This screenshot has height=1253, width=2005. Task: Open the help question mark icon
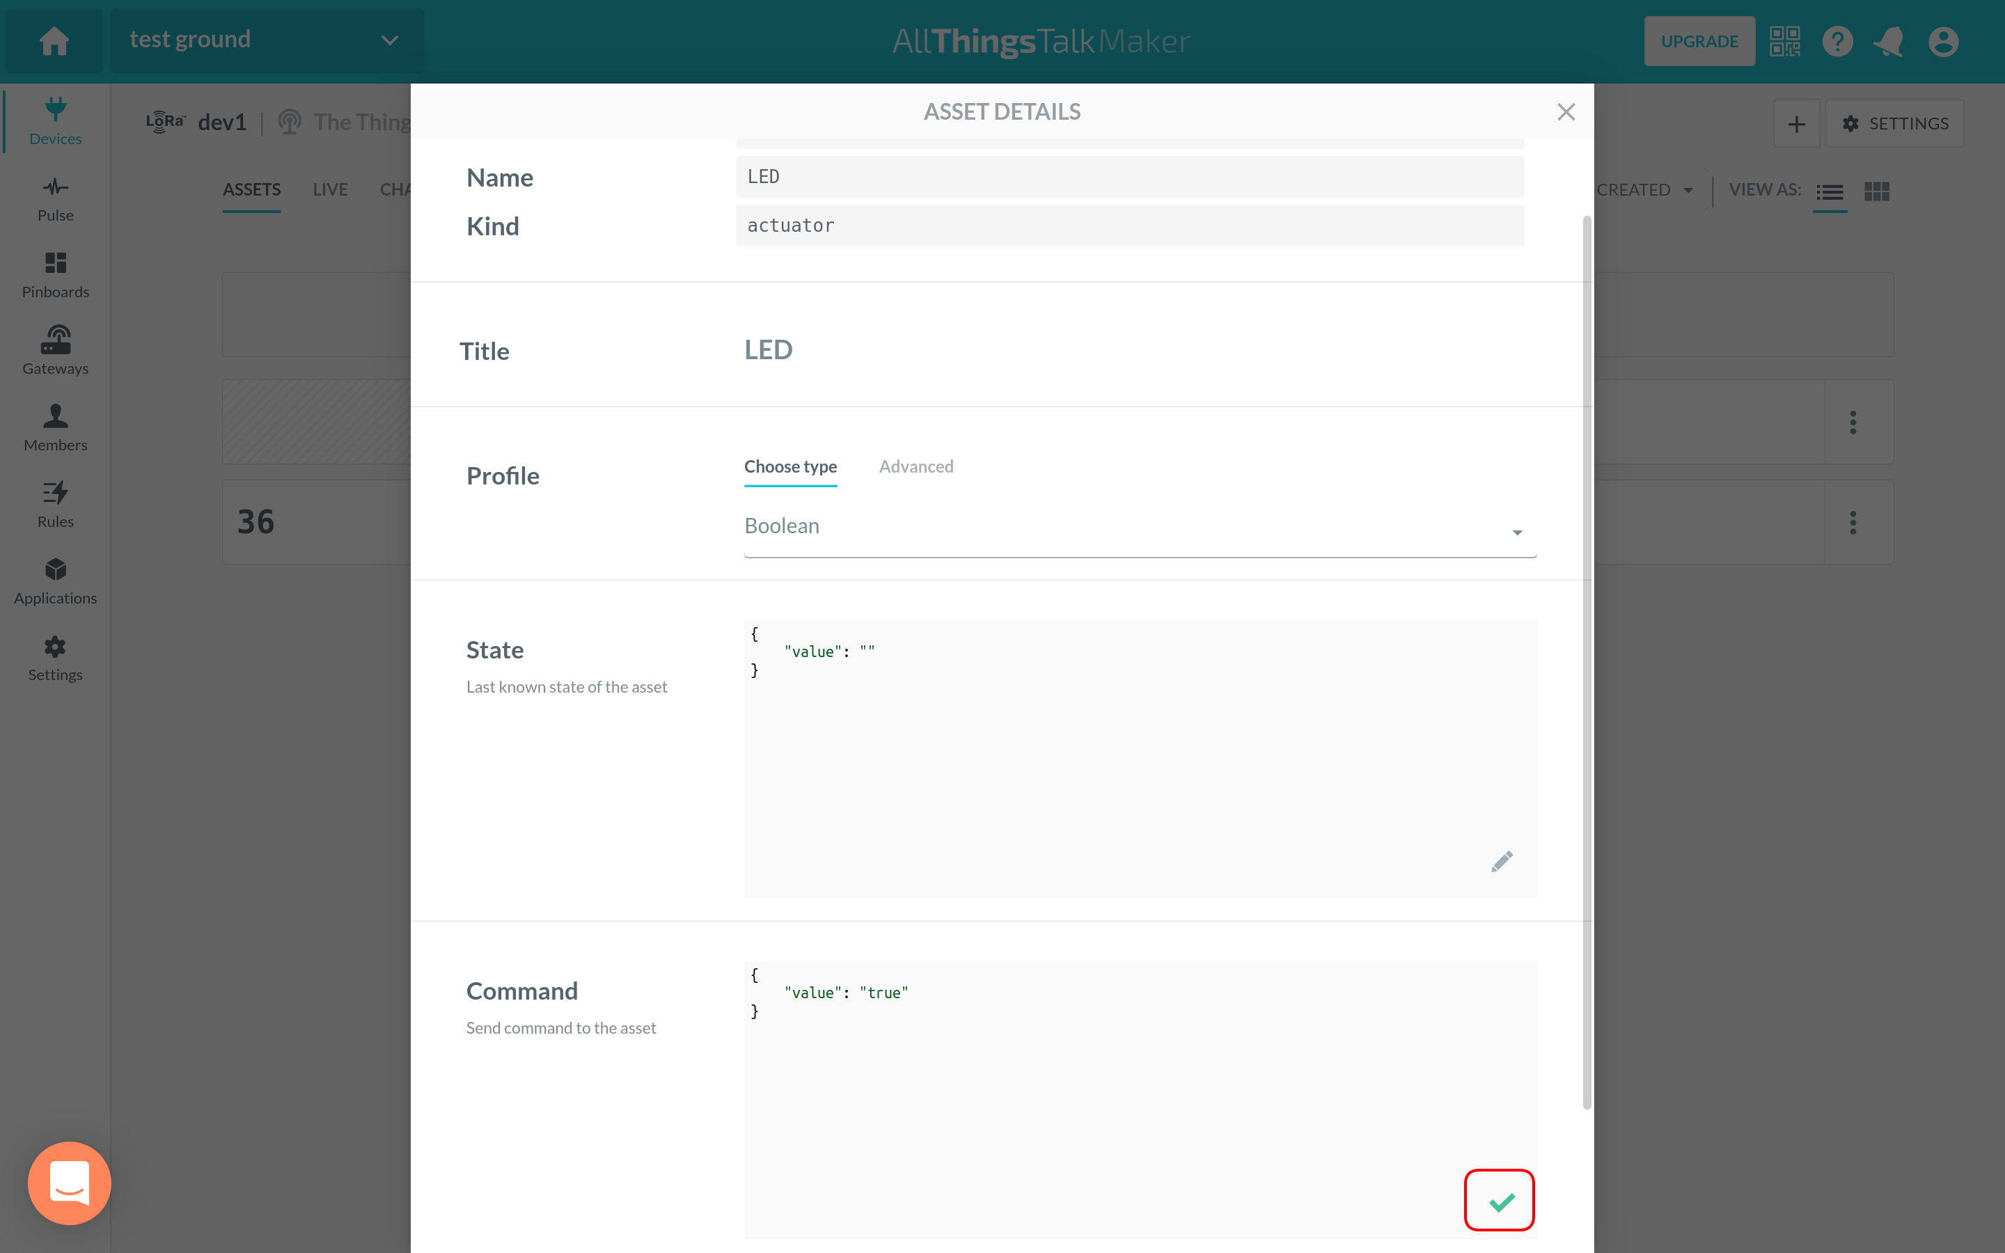pyautogui.click(x=1837, y=42)
